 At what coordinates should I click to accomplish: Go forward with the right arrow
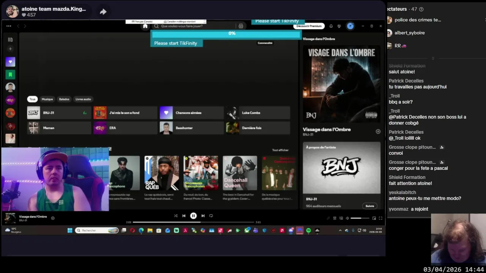[x=25, y=26]
